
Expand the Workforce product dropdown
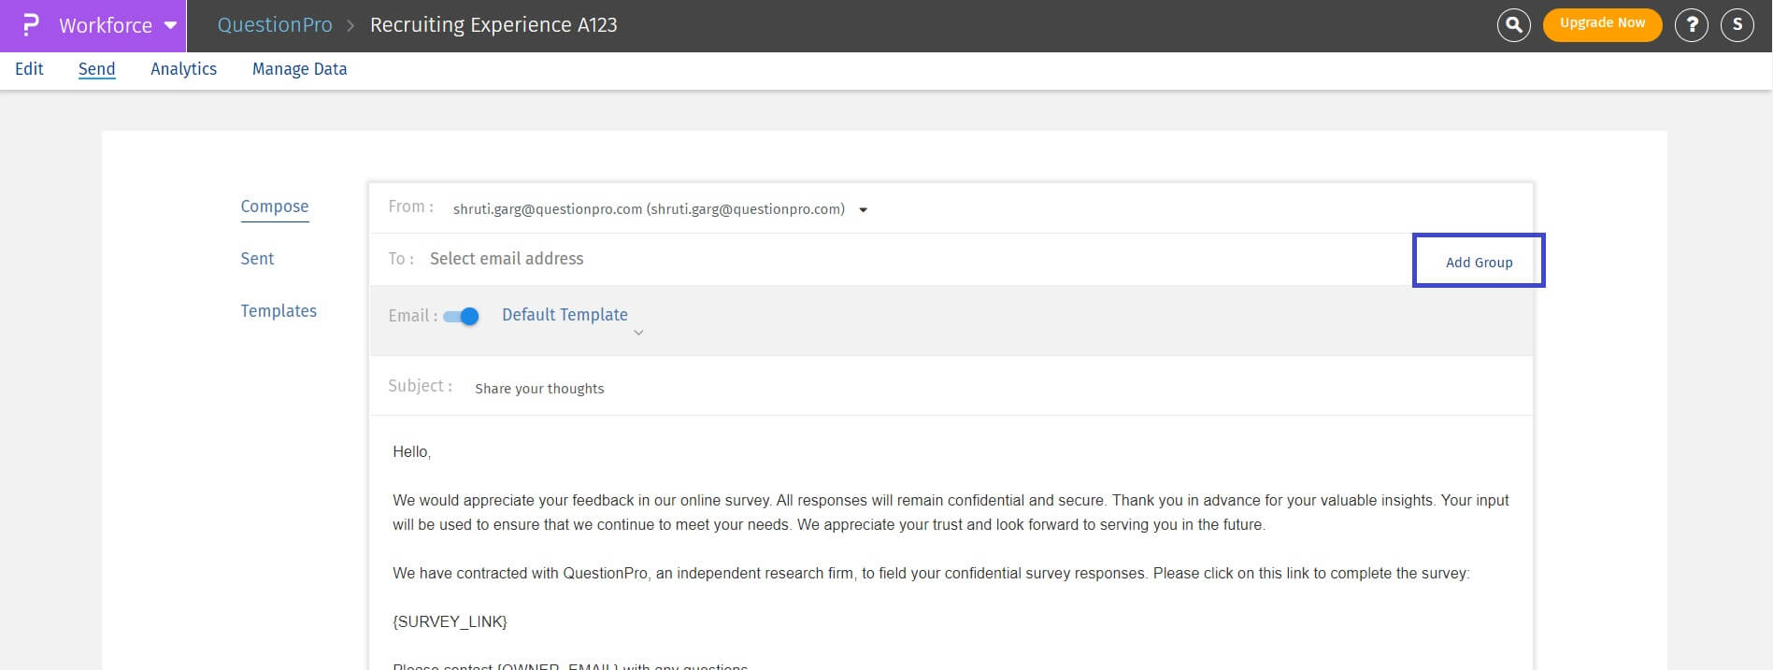click(x=170, y=25)
